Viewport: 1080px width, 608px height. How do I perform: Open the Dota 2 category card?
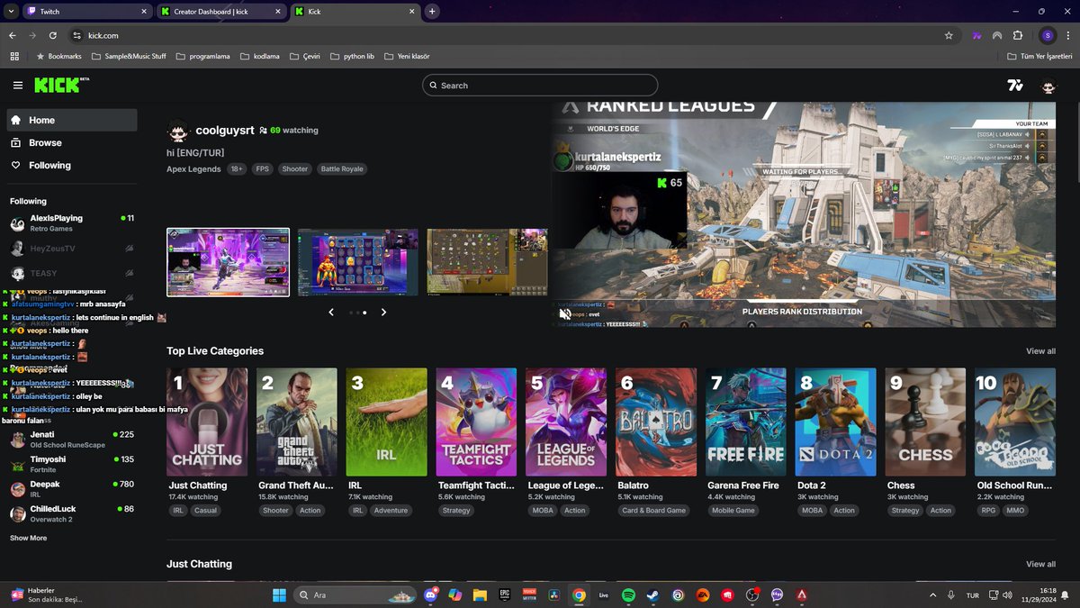(835, 422)
